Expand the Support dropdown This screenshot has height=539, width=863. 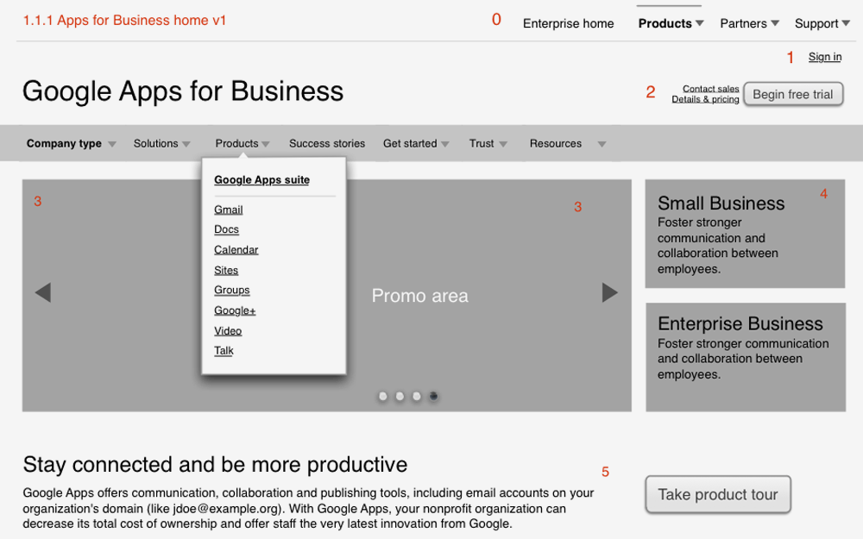[x=821, y=23]
